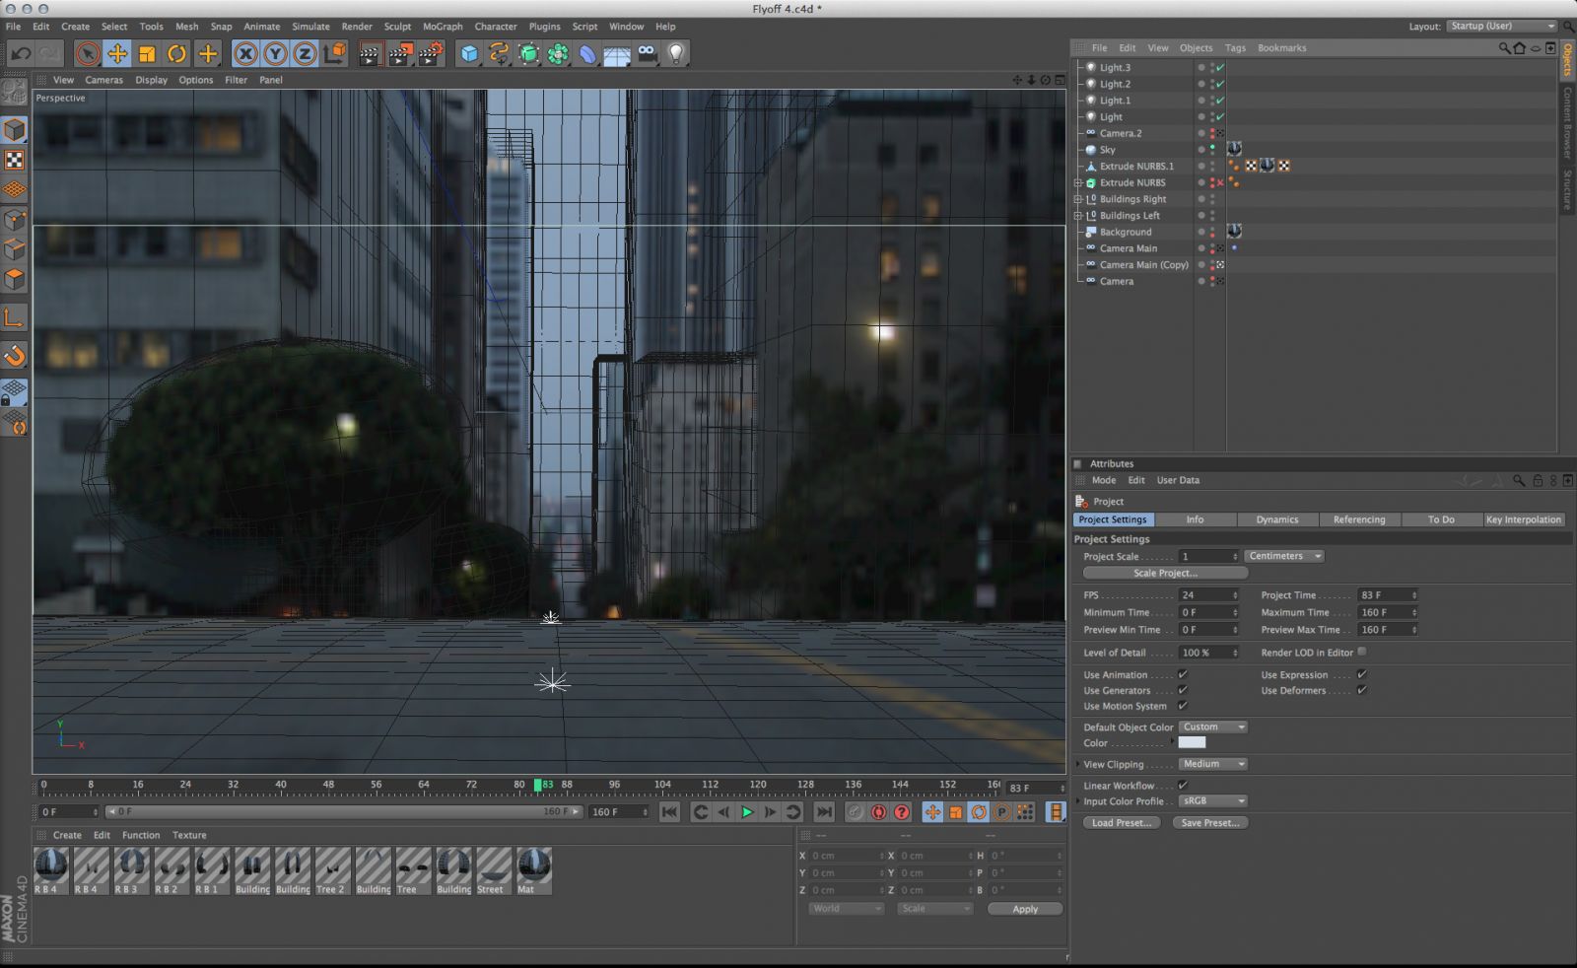This screenshot has height=968, width=1577.
Task: Open the Render View icon
Action: tap(369, 54)
